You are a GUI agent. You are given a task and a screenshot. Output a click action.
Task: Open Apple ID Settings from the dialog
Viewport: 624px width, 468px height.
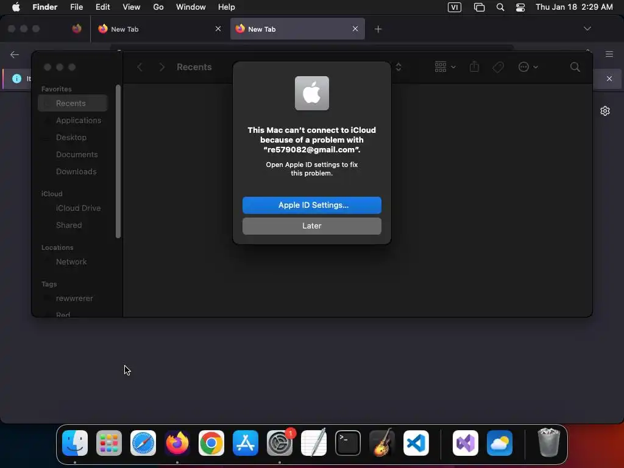pos(311,205)
